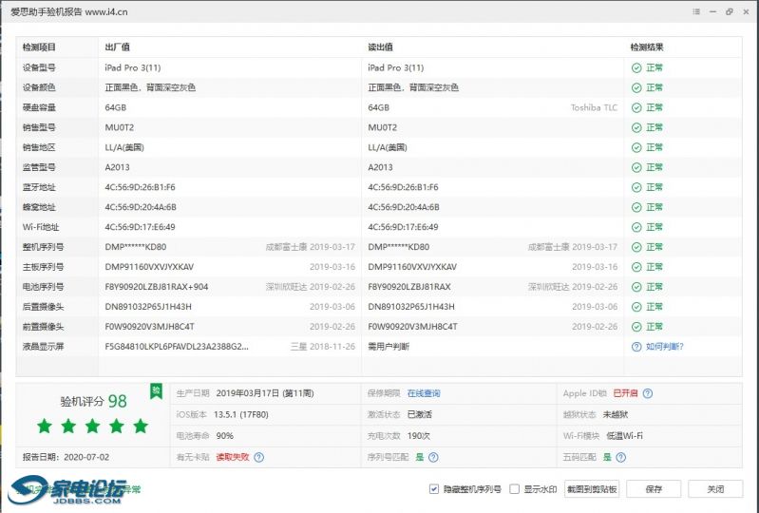Click 验机评分 98 score text

pos(93,401)
